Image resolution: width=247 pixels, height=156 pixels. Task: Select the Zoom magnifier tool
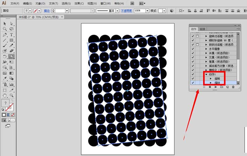pos(11,95)
